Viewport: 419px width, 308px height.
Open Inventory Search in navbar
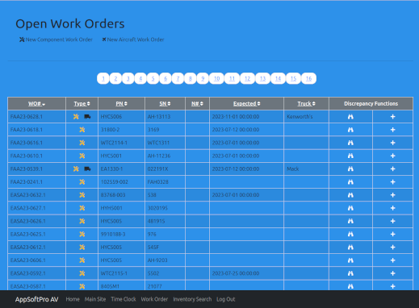pyautogui.click(x=192, y=299)
